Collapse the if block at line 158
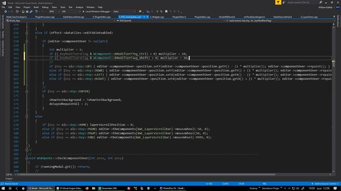This screenshot has height=191, width=341. pyautogui.click(x=27, y=41)
